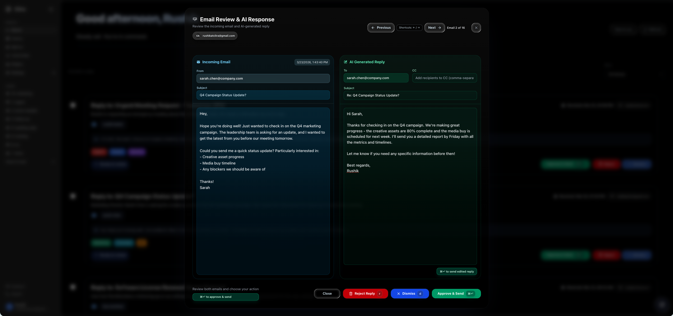Viewport: 673px width, 316px height.
Task: Click the edit icon beside AI Generated Reply
Action: pyautogui.click(x=345, y=62)
